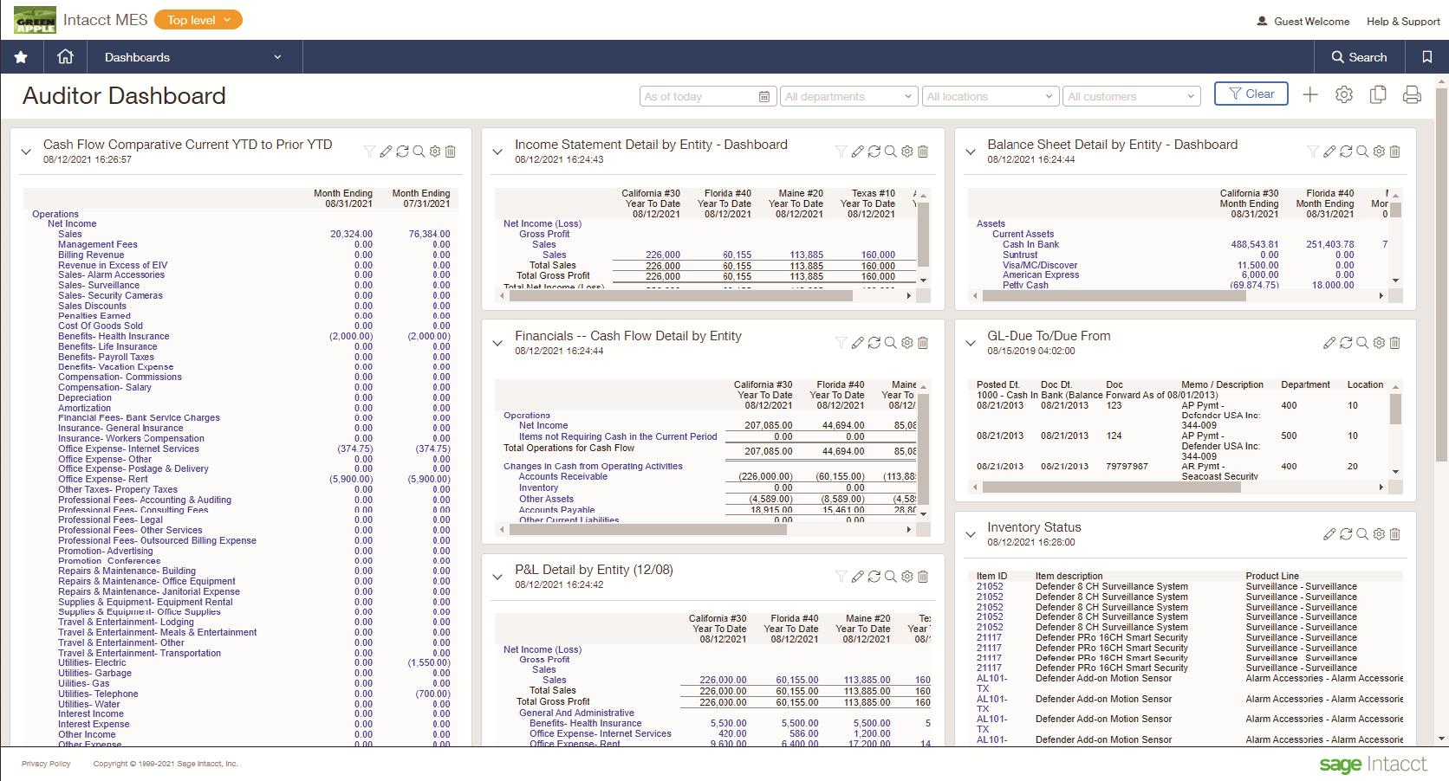
Task: Zoom into Cash Flow Comparative with magnifier icon
Action: click(x=419, y=152)
